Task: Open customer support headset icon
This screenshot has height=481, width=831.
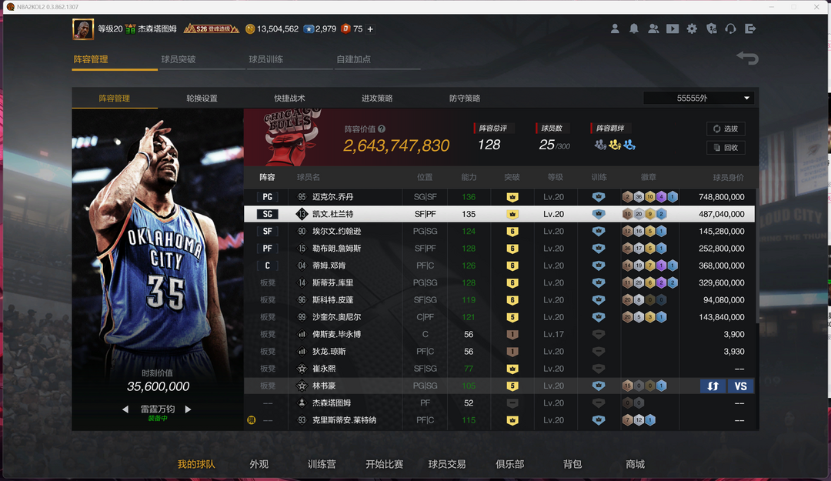Action: click(731, 28)
